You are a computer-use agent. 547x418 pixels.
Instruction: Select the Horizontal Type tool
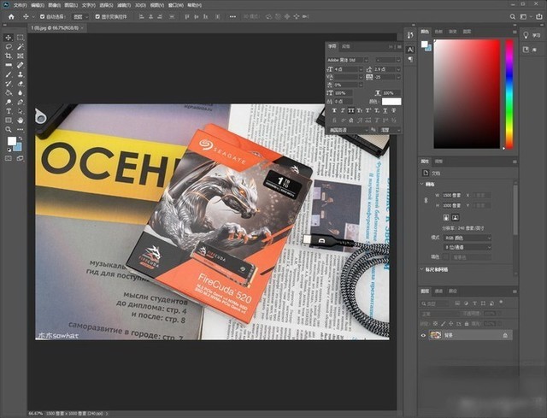click(x=9, y=111)
